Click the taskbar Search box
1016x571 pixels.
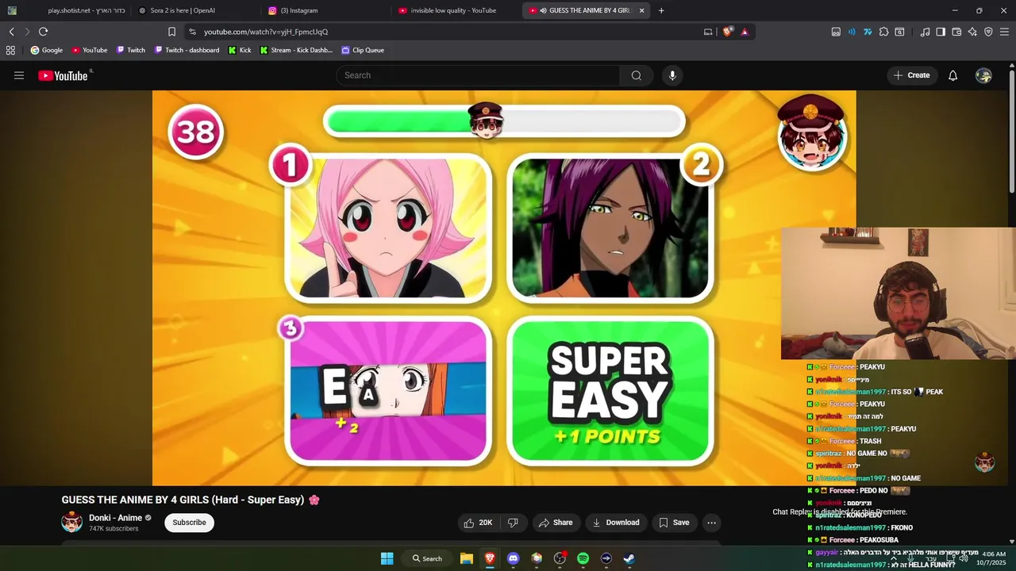427,558
